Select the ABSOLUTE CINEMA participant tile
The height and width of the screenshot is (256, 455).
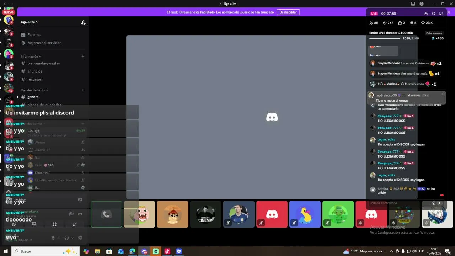[205, 214]
